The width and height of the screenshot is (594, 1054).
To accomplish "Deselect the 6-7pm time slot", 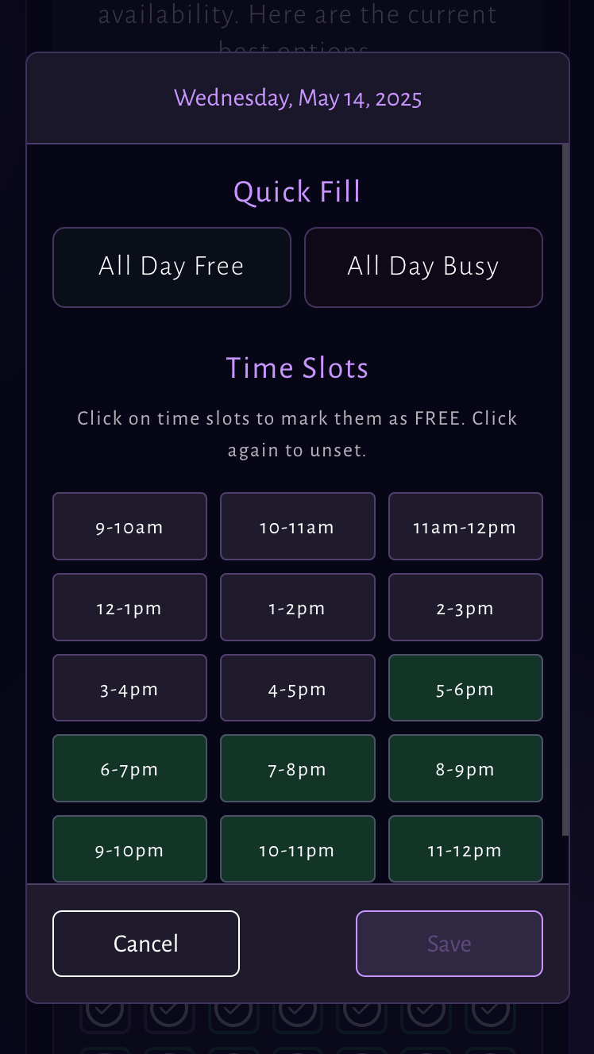I will pos(129,768).
